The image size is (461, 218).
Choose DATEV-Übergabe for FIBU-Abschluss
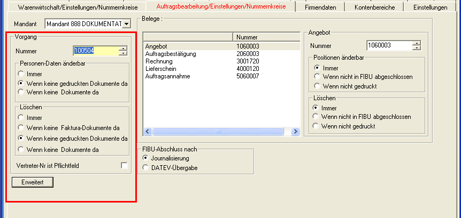[x=145, y=167]
